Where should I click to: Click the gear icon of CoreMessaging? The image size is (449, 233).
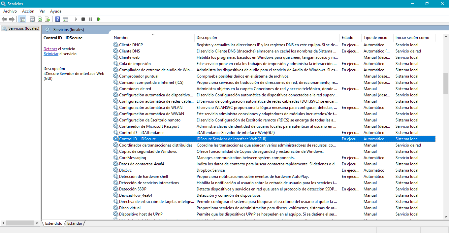point(116,157)
